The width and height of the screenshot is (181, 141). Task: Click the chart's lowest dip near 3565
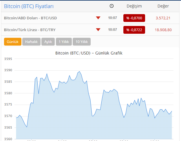[x=27, y=127]
